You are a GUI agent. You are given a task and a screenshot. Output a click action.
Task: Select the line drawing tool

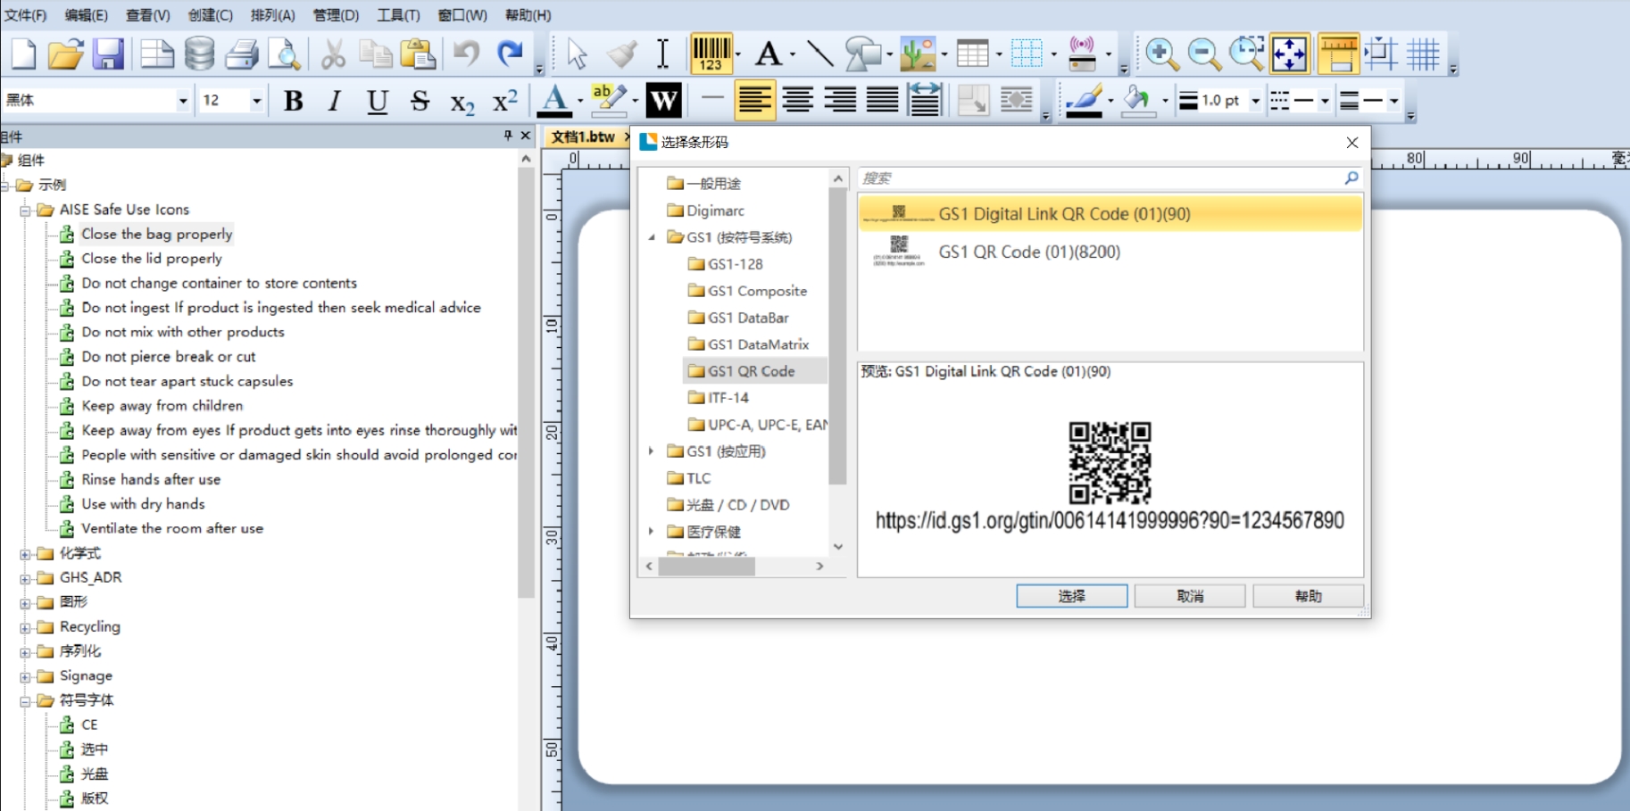[x=819, y=54]
